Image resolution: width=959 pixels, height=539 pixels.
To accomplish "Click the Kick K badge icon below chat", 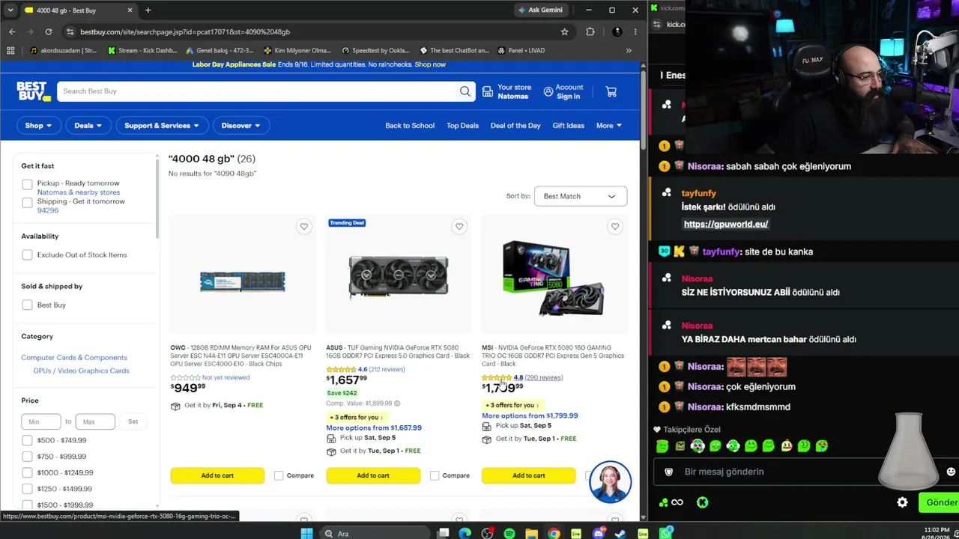I will click(702, 502).
